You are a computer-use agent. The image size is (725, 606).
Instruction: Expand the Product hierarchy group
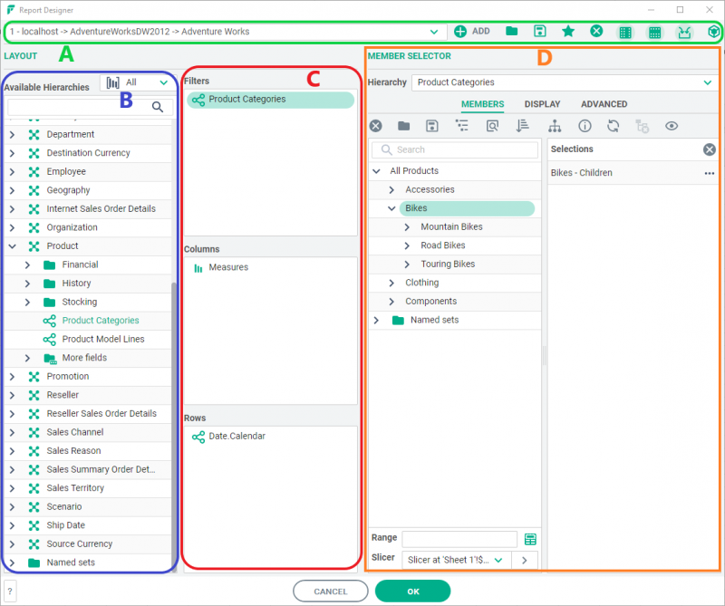click(13, 245)
